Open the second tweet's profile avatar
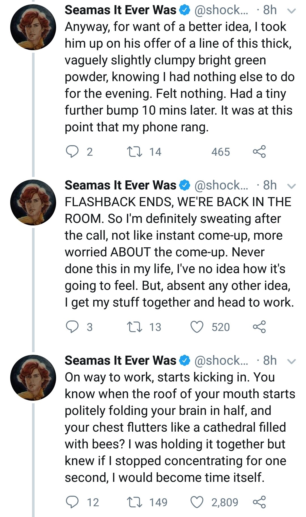306x517 pixels. (x=33, y=202)
